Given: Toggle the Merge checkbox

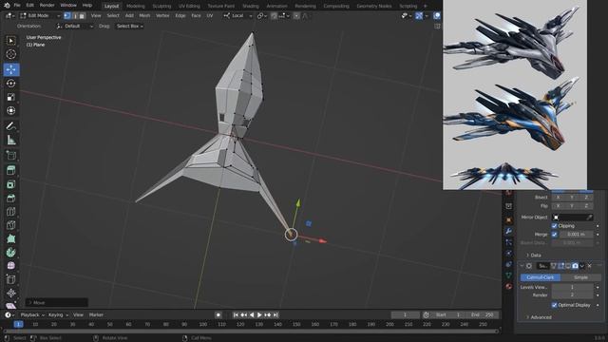Looking at the screenshot, I should coord(554,235).
